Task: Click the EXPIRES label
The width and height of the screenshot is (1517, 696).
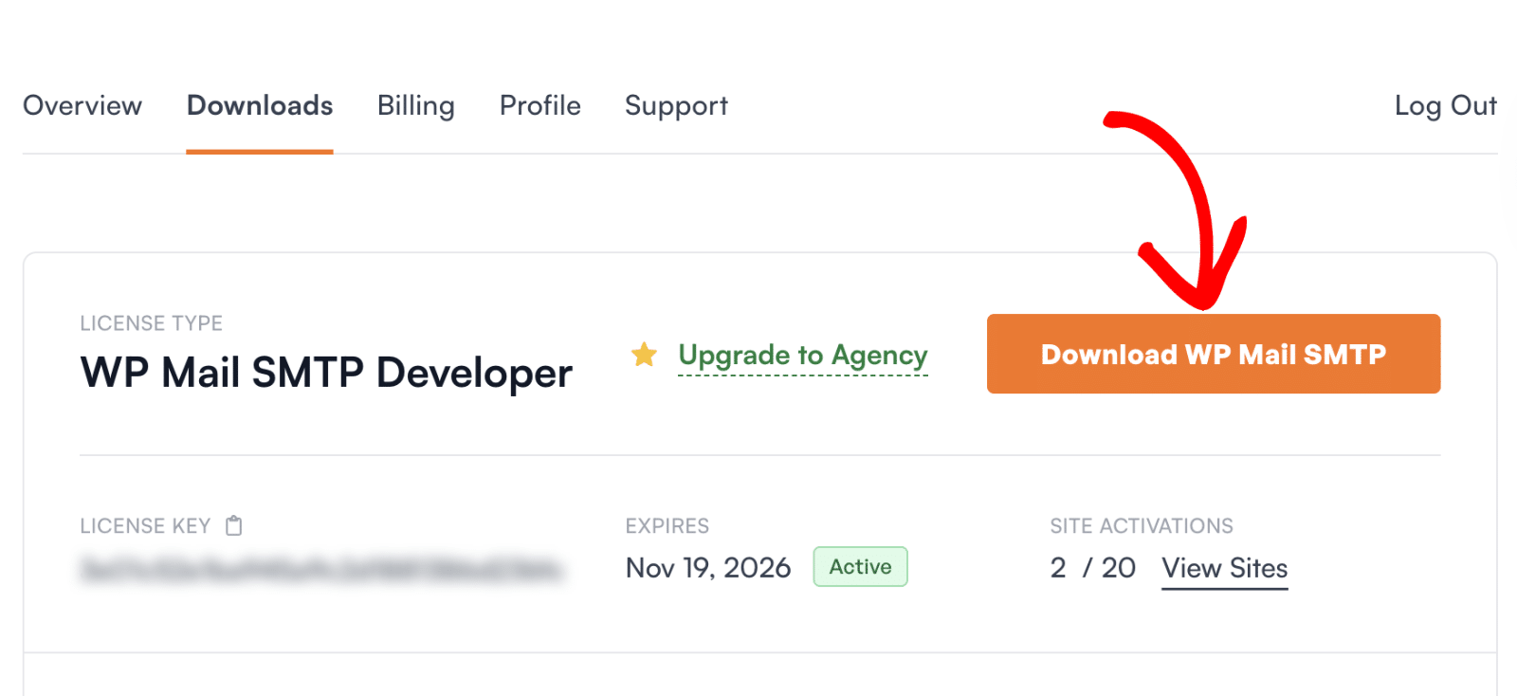Action: click(x=667, y=526)
